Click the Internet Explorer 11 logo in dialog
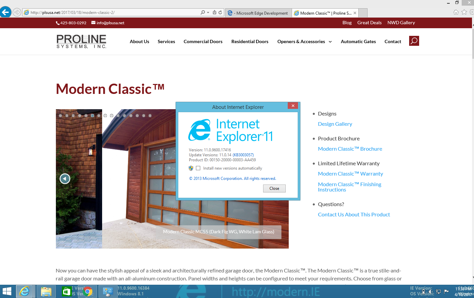The height and width of the screenshot is (298, 474). click(231, 131)
